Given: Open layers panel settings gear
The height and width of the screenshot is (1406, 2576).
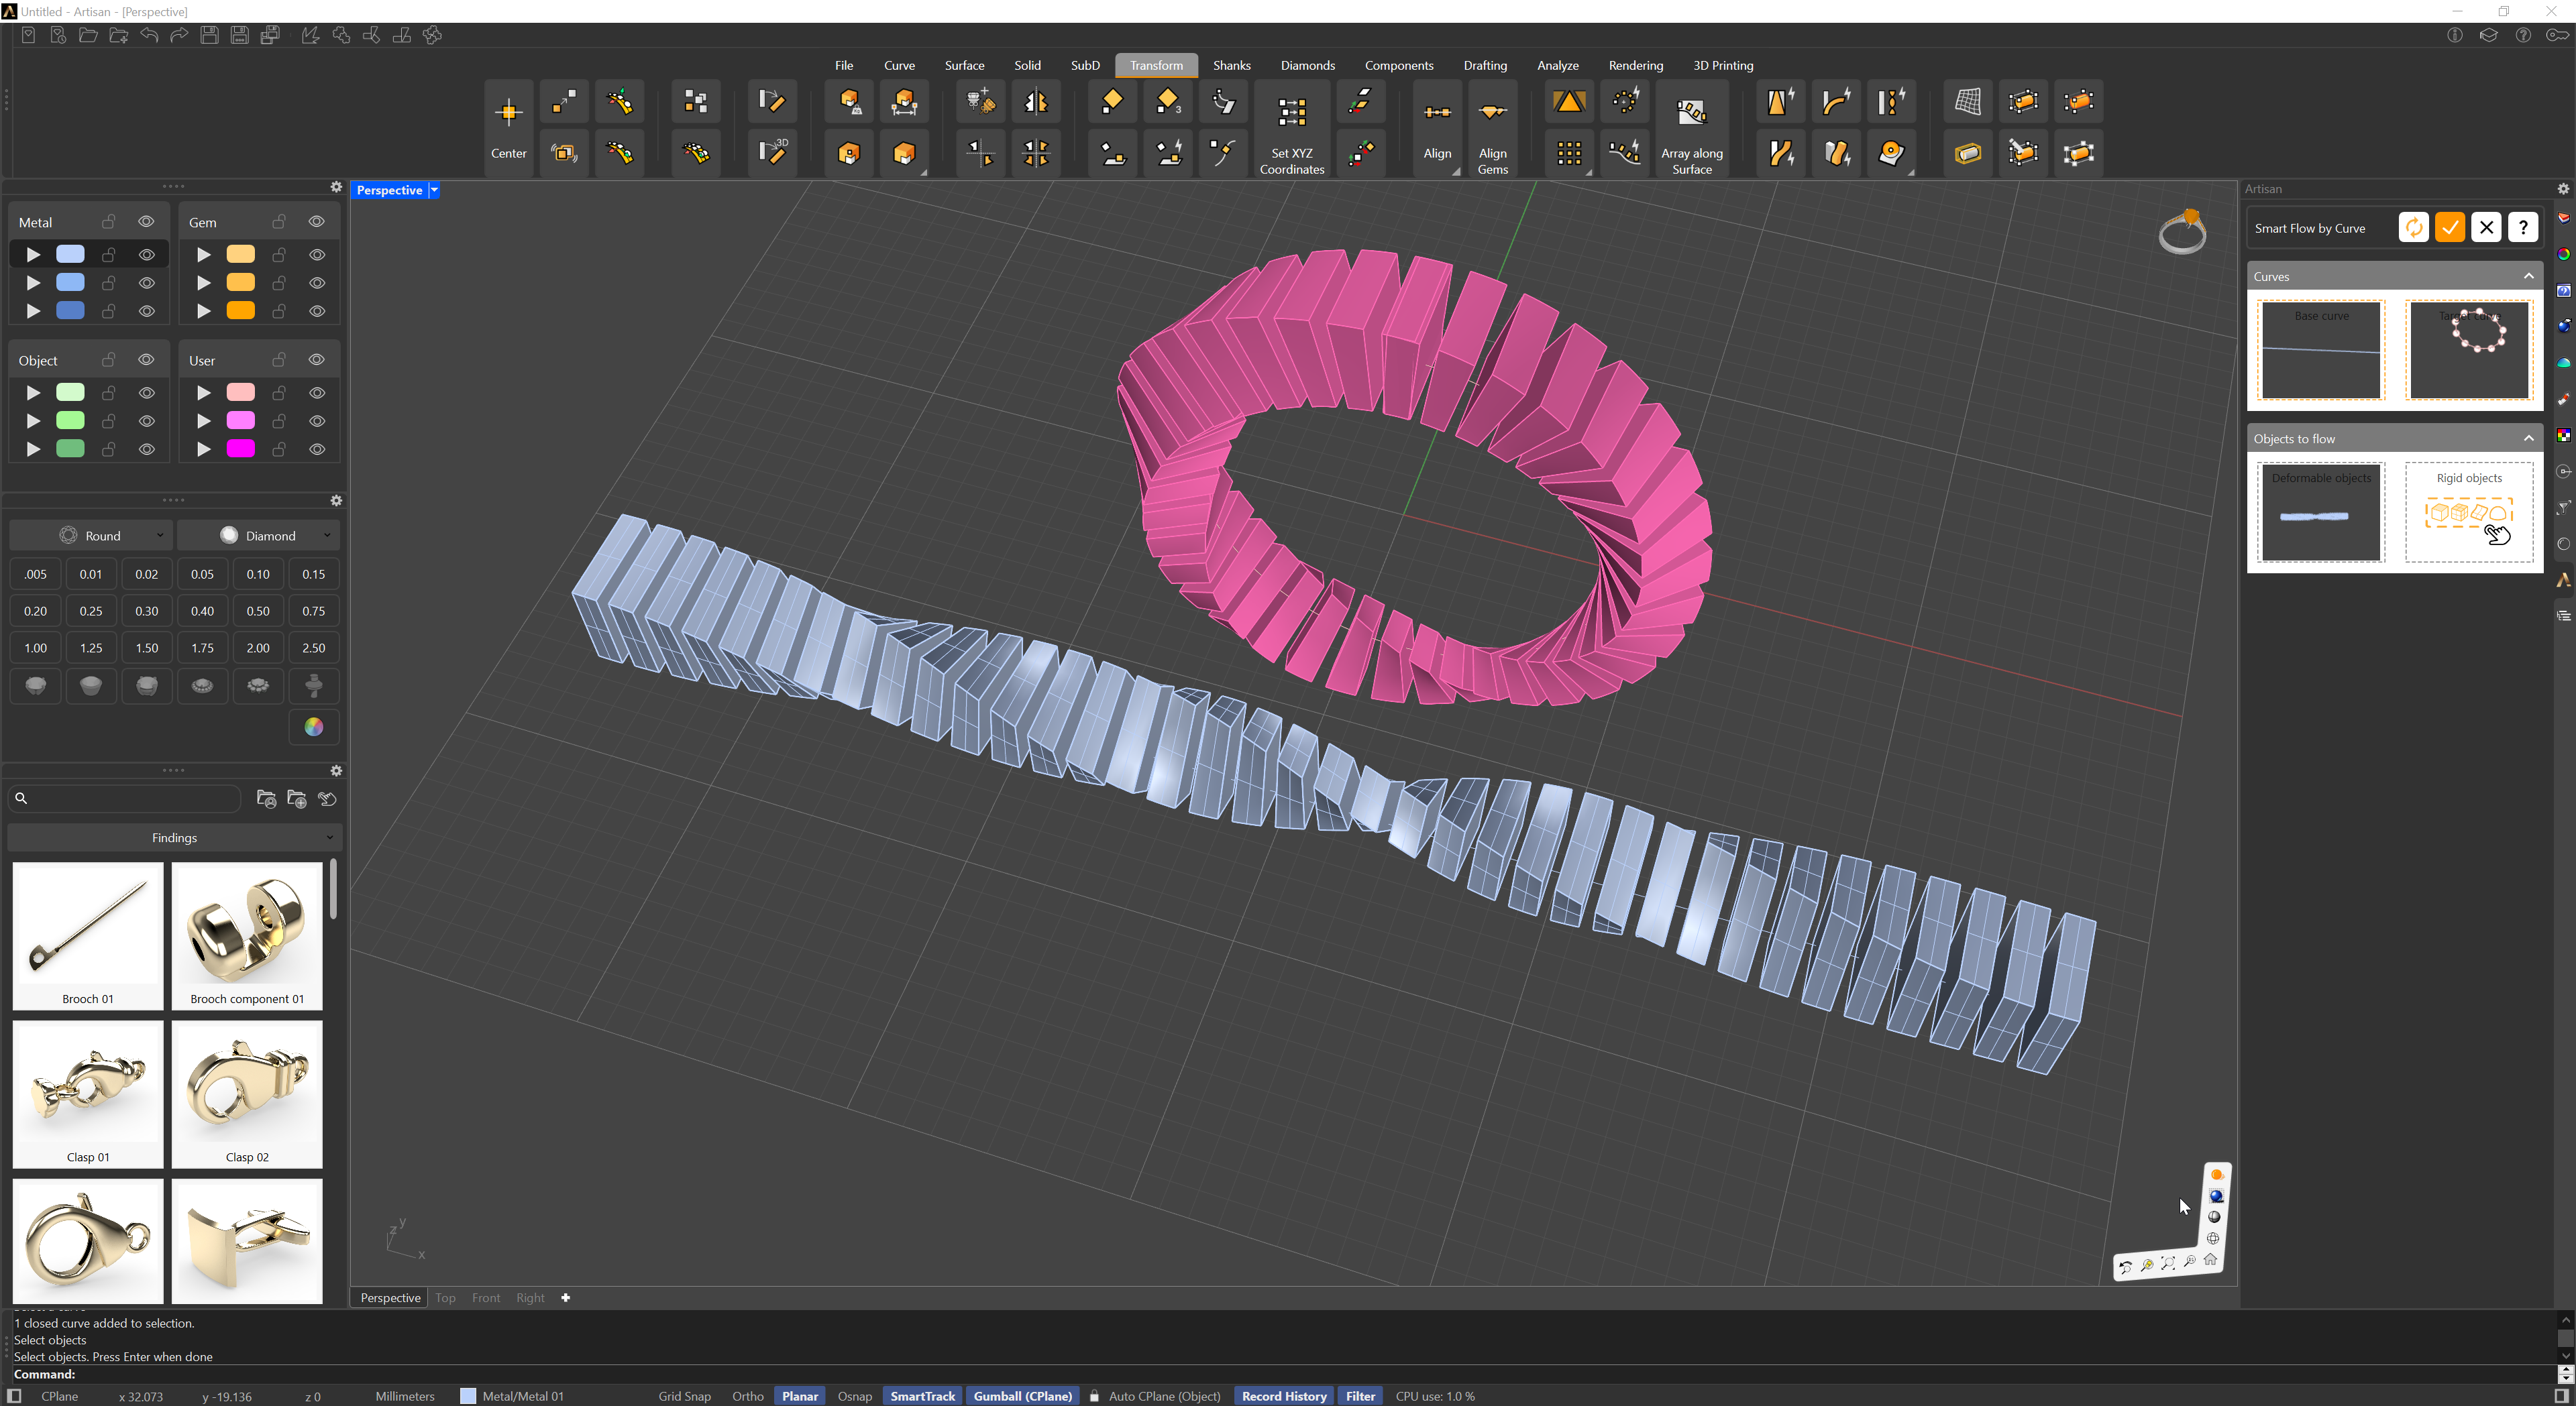Looking at the screenshot, I should 336,187.
